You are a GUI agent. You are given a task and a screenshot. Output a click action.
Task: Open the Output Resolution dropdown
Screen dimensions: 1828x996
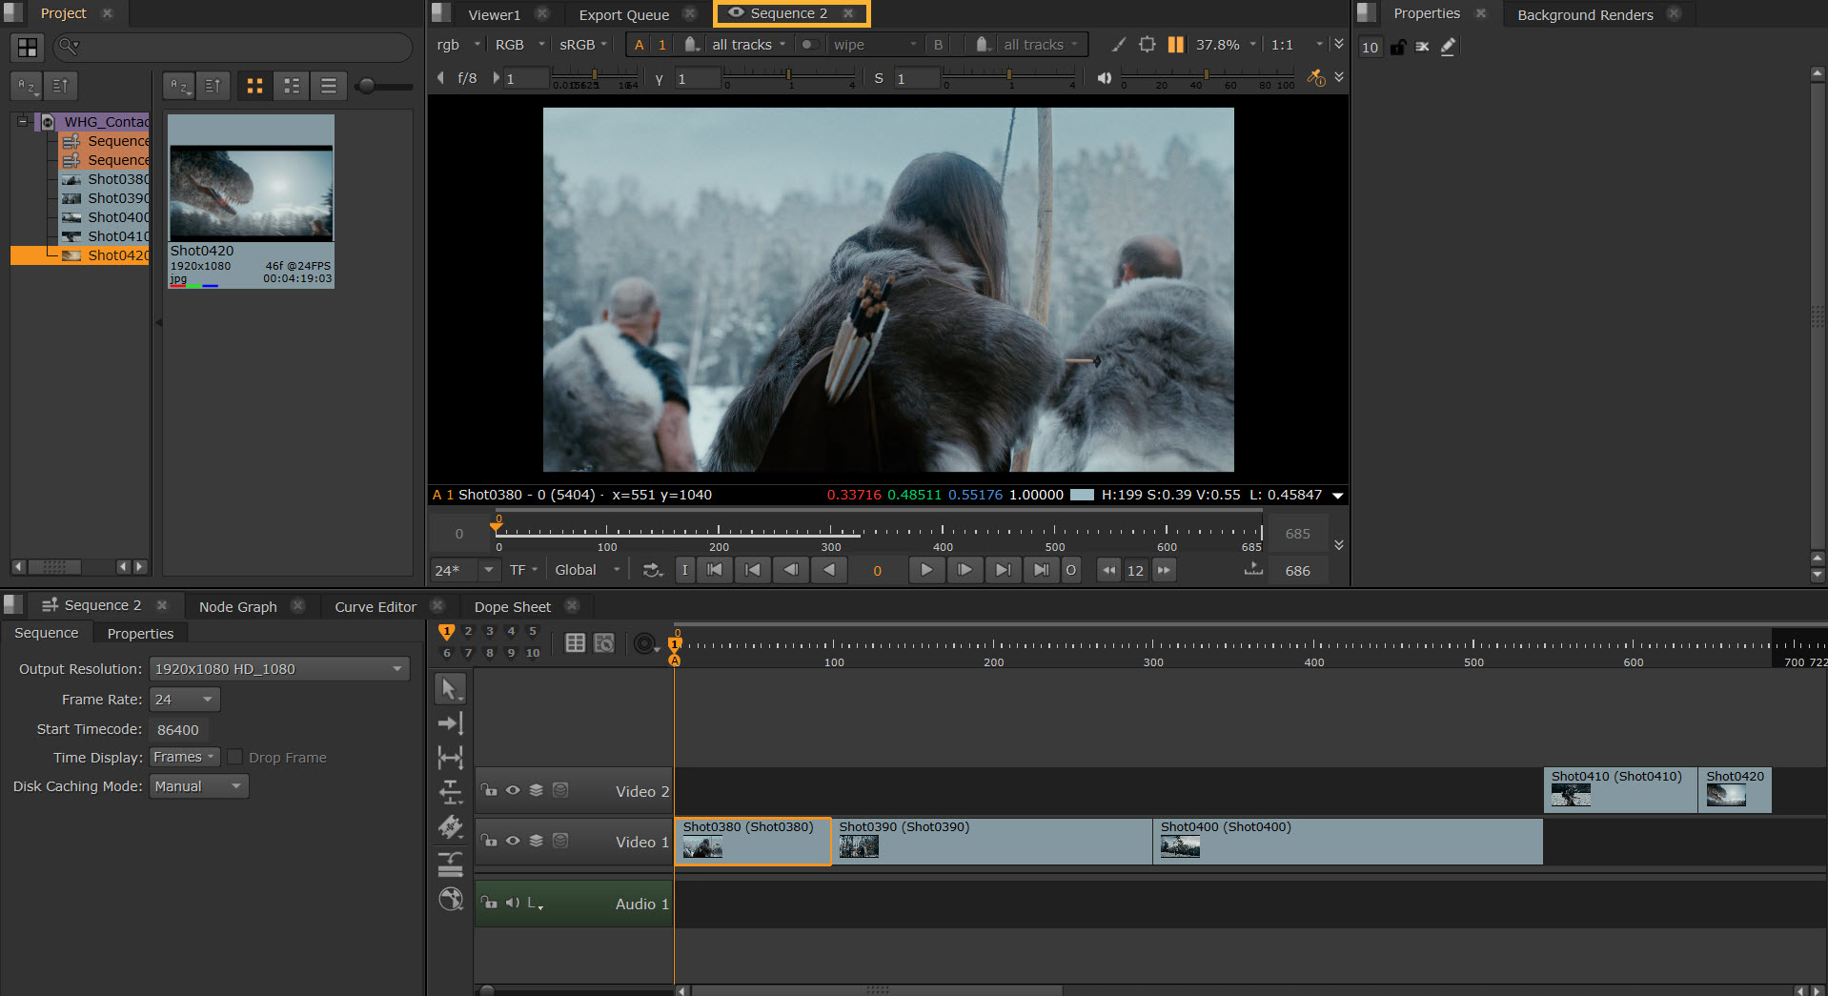point(279,669)
